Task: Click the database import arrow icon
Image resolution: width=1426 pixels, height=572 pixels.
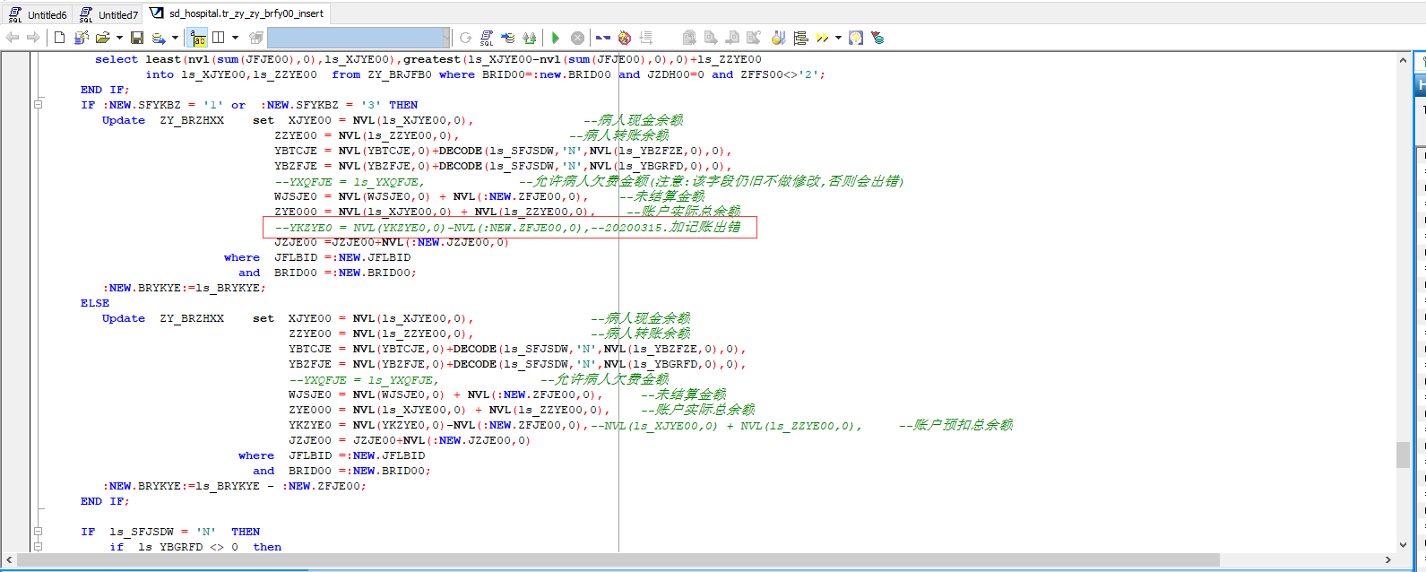Action: [508, 38]
